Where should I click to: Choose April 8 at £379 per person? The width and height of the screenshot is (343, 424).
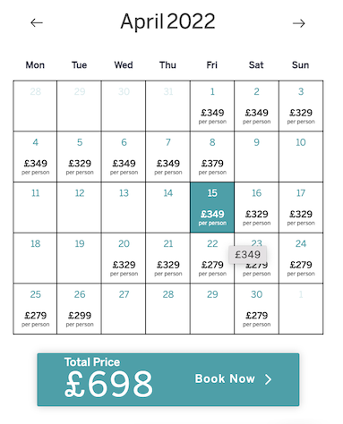click(212, 157)
